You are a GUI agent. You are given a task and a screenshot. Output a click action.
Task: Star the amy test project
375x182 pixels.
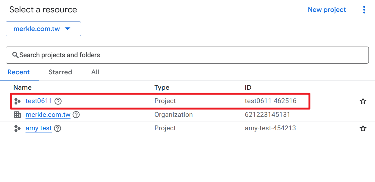point(363,128)
